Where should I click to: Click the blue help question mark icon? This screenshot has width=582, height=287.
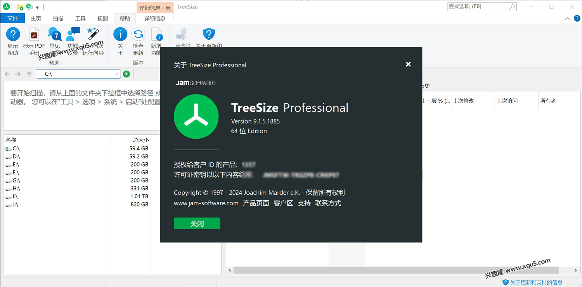coord(577,18)
